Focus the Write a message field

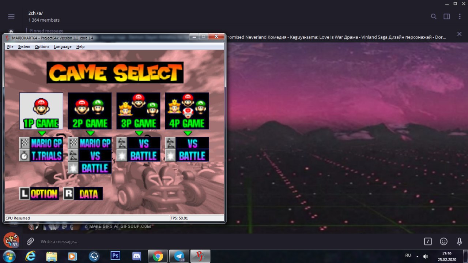(x=229, y=241)
